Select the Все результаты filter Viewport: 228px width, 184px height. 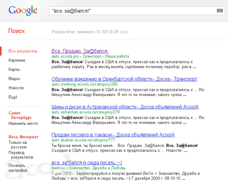[x=23, y=51]
